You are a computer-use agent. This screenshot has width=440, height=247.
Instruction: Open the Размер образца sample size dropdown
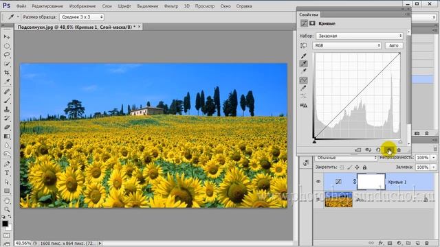81,17
